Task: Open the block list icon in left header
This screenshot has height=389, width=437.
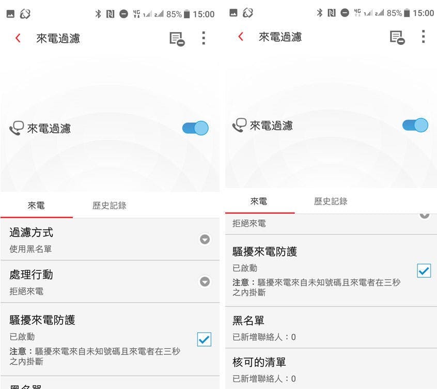Action: click(177, 39)
